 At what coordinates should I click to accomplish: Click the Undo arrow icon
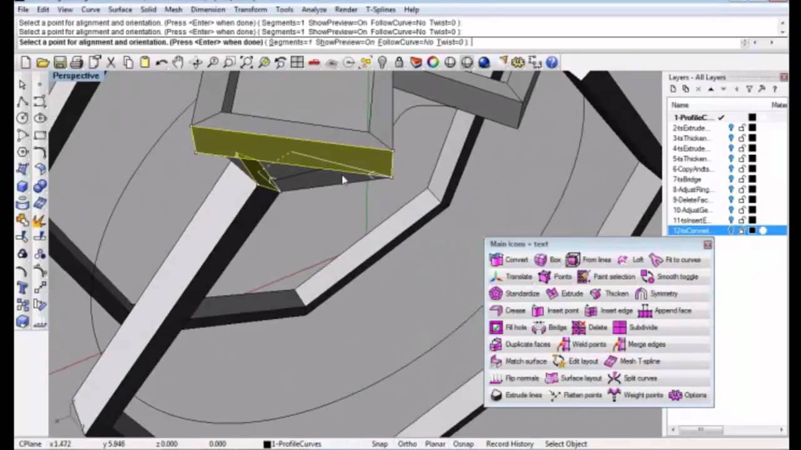[161, 62]
